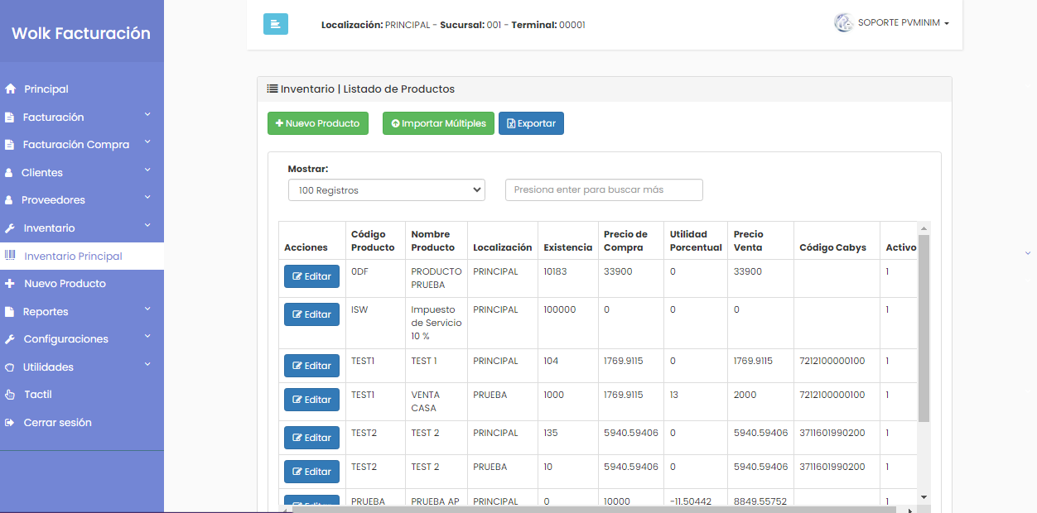The image size is (1037, 513).
Task: Open the 100 Registros dropdown
Action: tap(387, 190)
